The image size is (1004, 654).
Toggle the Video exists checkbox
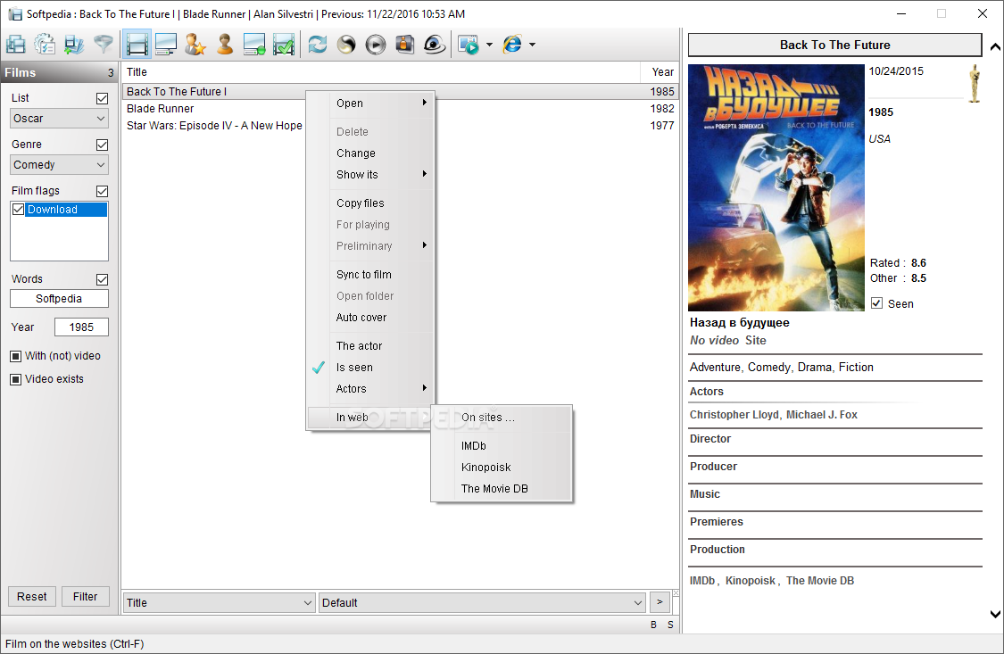click(16, 379)
